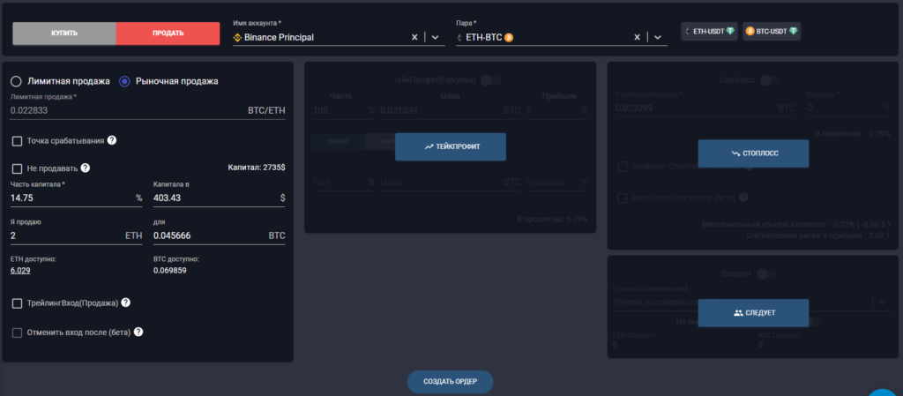Click the BTC available value 0.069859
This screenshot has width=903, height=396.
coord(170,270)
